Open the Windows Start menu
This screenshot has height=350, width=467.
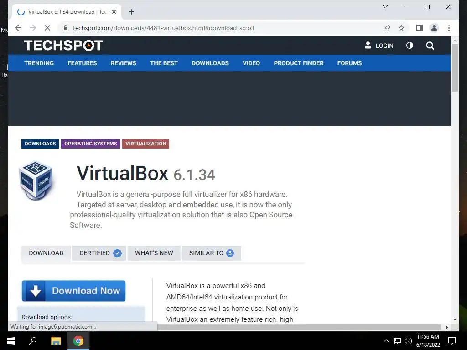click(11, 341)
